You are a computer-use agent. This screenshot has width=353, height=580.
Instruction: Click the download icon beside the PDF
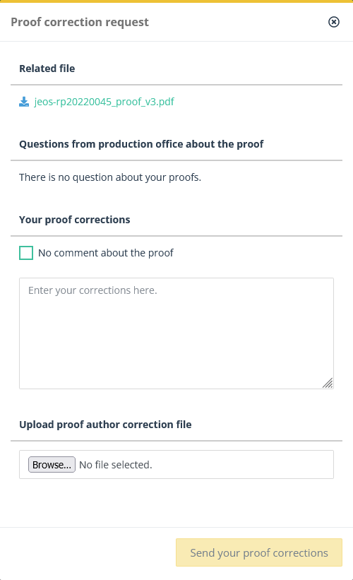tap(24, 102)
